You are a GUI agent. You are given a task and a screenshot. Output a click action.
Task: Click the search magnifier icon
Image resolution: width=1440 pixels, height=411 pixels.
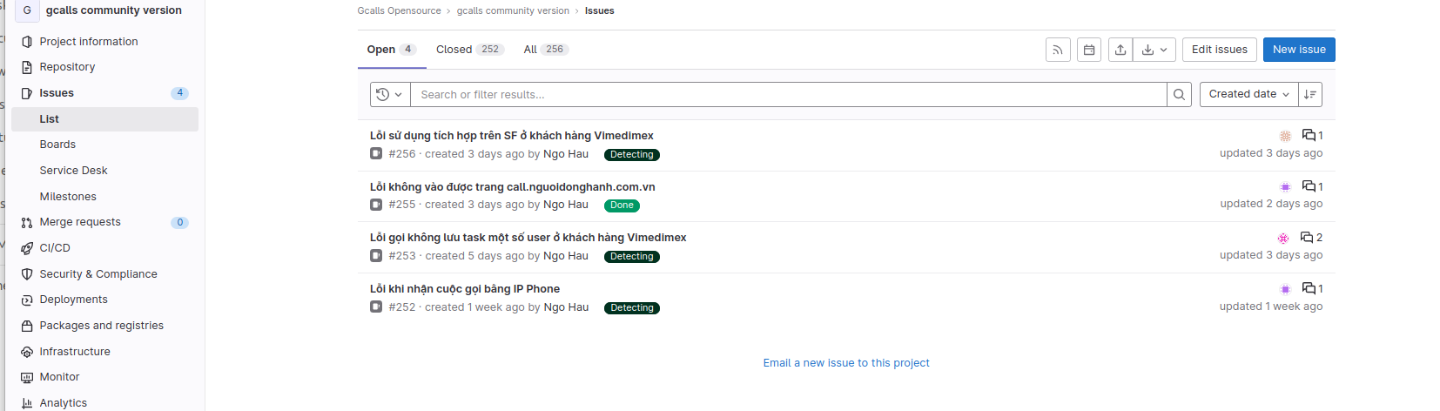(x=1179, y=95)
